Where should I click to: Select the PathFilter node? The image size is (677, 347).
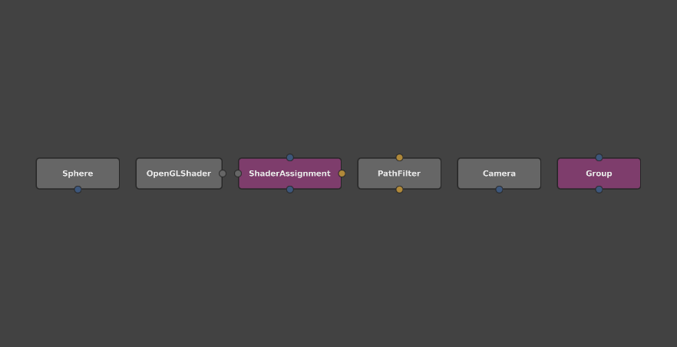click(x=399, y=173)
